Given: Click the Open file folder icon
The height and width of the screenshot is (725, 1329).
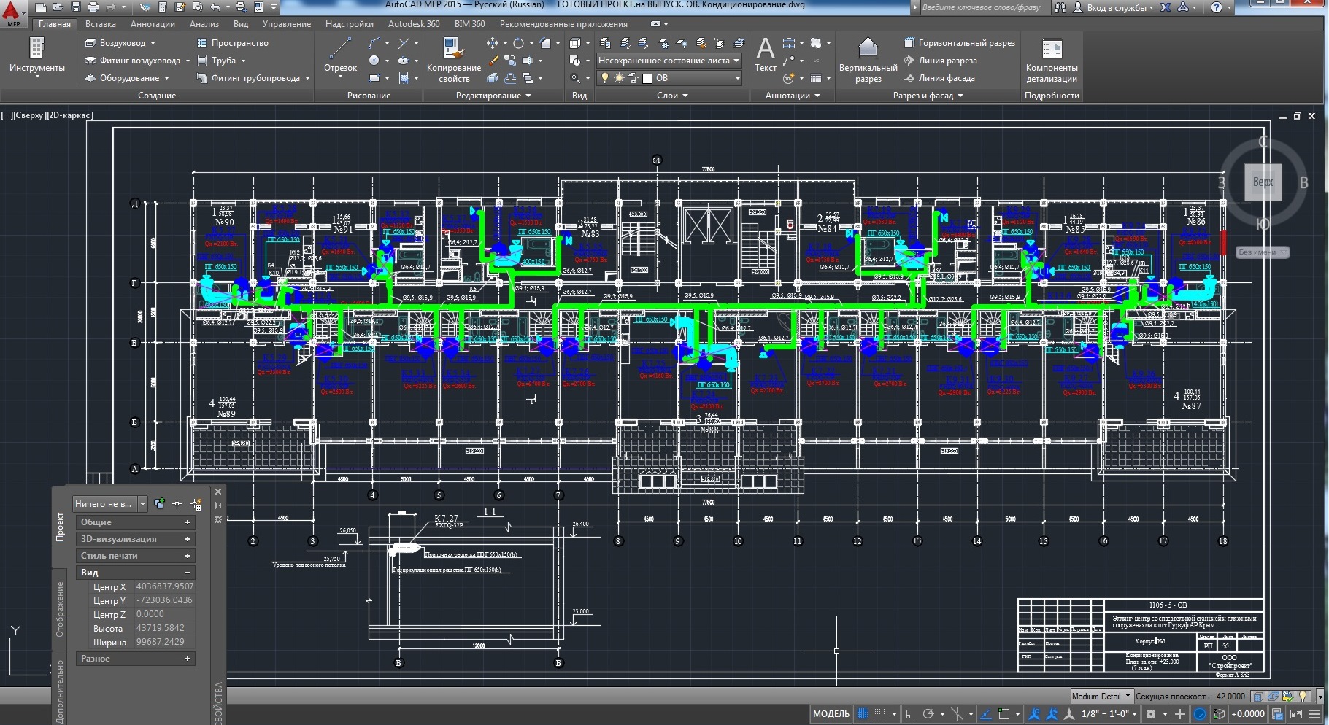Looking at the screenshot, I should (x=58, y=7).
